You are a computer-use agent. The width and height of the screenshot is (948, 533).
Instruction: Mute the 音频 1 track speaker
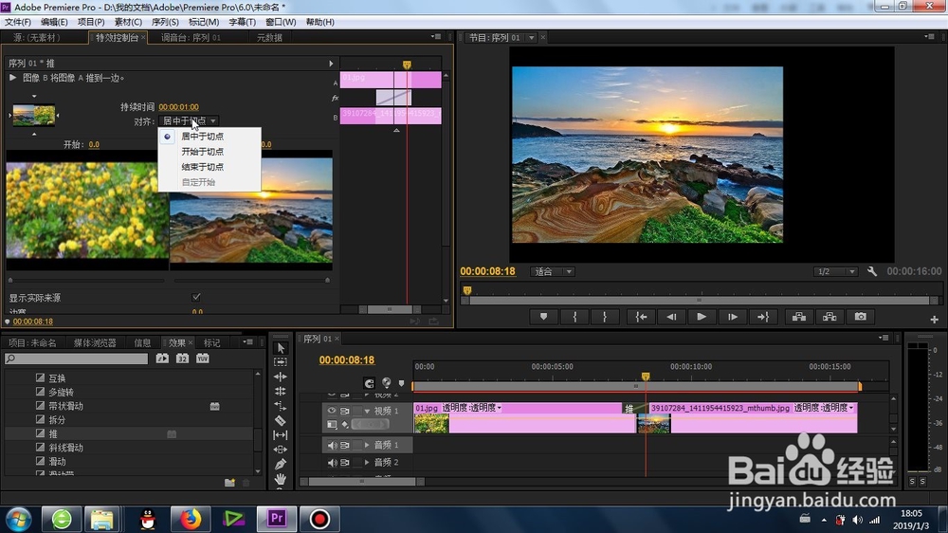[x=331, y=446]
